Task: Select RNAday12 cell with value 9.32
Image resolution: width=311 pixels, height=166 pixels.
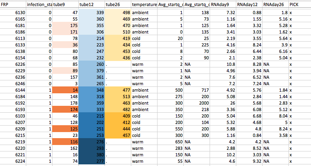Action: [249, 161]
